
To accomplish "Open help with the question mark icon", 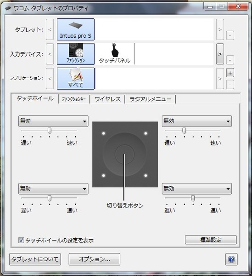I will (231, 259).
